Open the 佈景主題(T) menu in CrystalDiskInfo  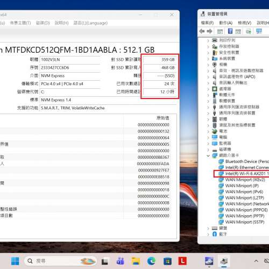tap(20, 23)
